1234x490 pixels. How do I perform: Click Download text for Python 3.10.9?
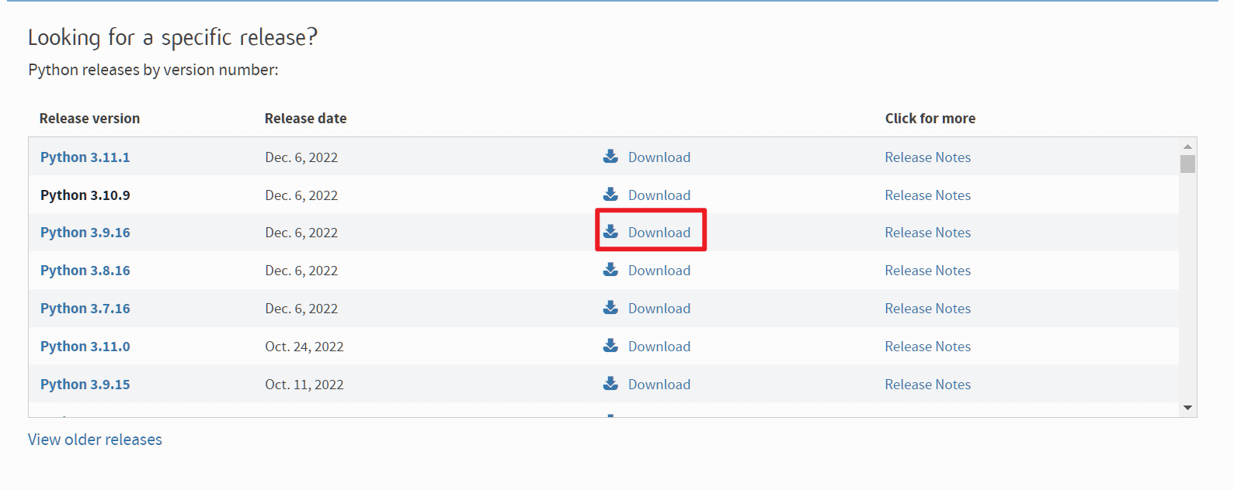(x=659, y=195)
